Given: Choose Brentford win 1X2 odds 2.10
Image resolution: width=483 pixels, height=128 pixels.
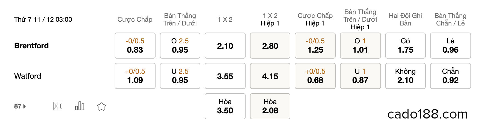Looking at the screenshot, I should coord(225,46).
